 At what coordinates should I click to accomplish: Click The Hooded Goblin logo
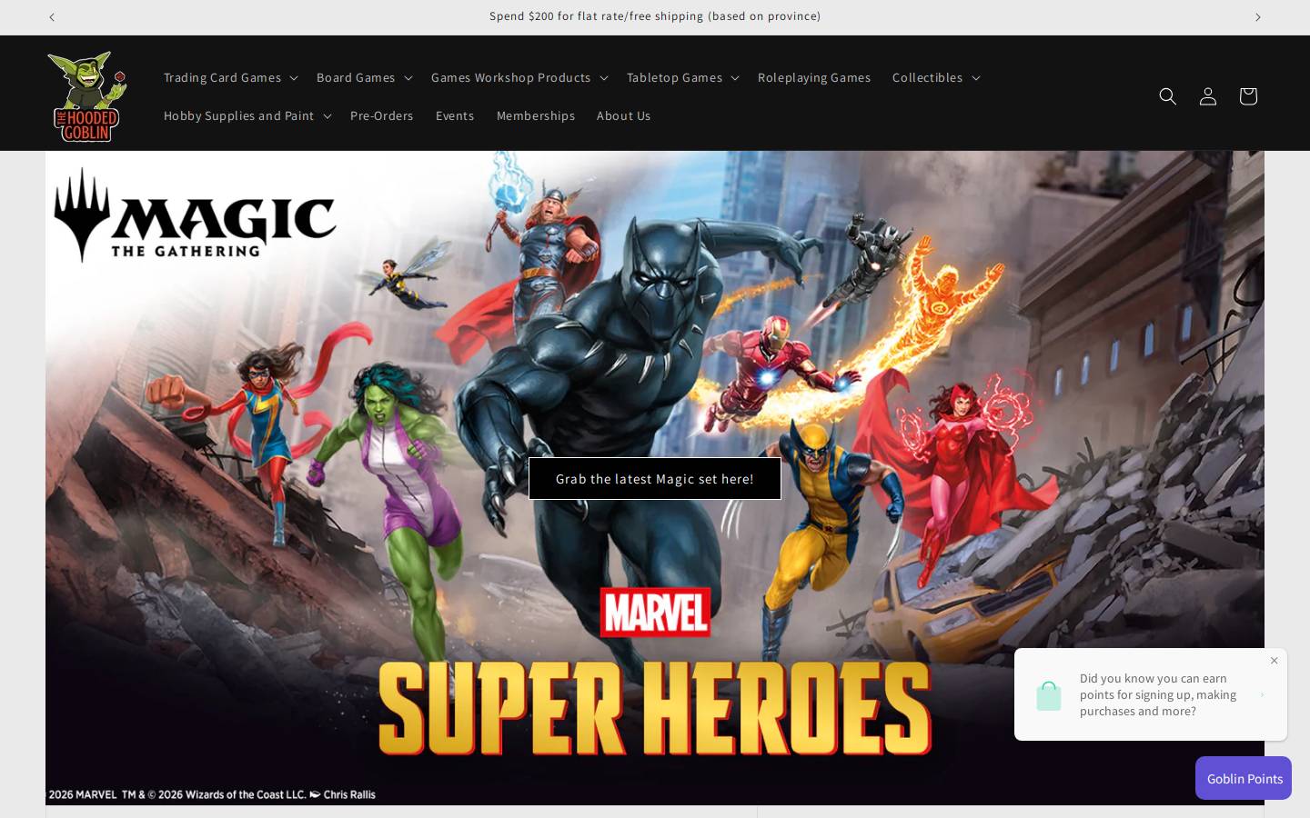(87, 96)
